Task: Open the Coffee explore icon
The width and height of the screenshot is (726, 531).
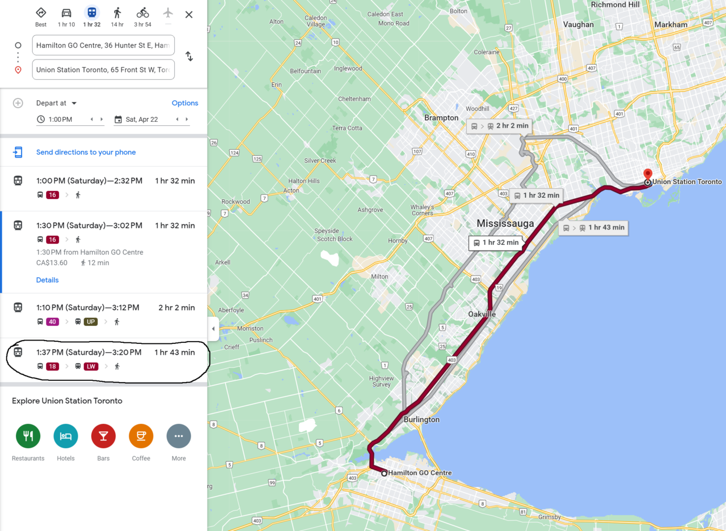Action: point(141,436)
